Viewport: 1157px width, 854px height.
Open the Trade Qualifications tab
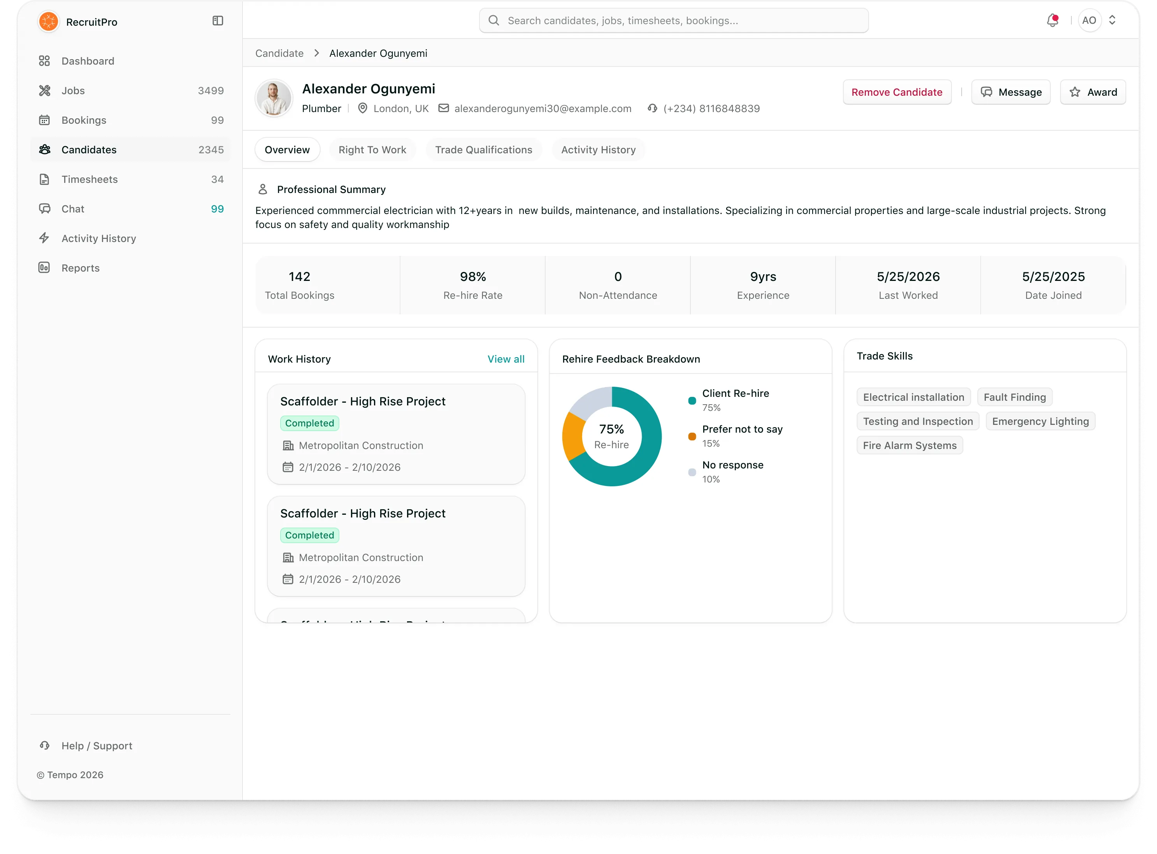point(483,150)
